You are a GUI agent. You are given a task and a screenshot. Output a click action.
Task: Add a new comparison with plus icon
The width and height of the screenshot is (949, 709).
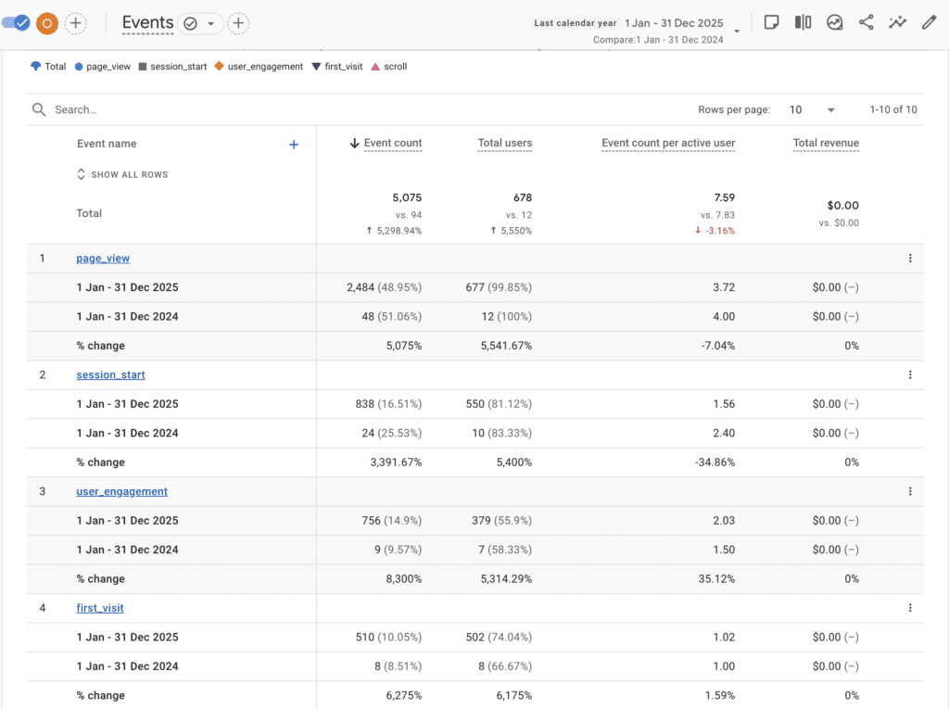76,23
